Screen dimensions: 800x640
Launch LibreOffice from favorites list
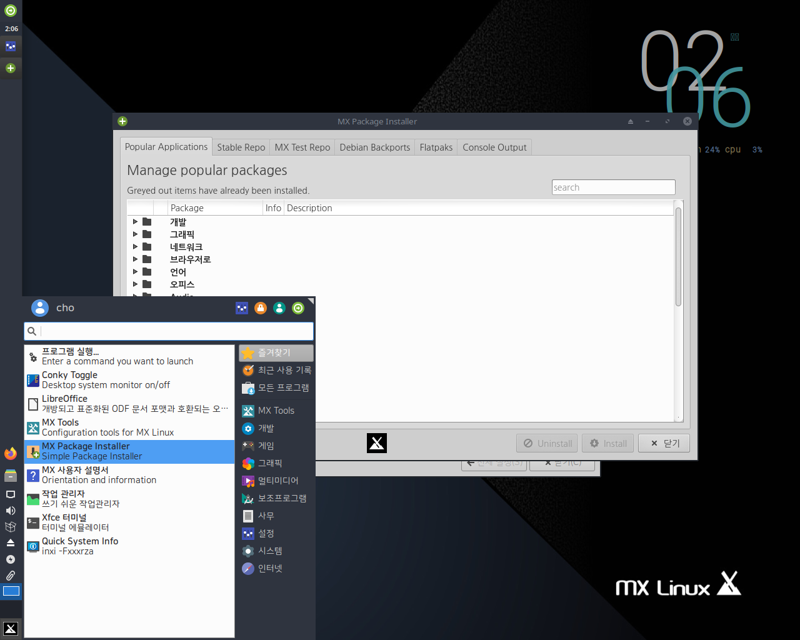[129, 404]
